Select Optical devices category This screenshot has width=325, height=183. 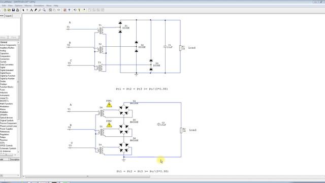click(x=7, y=117)
